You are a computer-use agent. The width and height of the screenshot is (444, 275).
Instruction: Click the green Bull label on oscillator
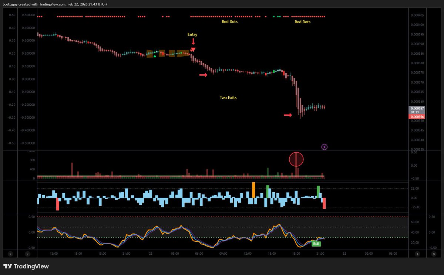316,244
